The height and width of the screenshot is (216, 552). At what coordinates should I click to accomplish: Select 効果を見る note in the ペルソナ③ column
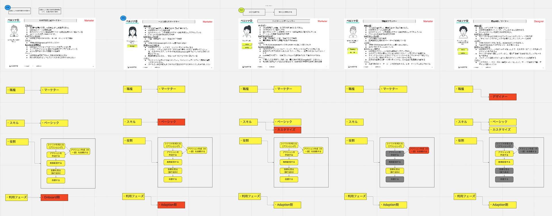(289, 171)
